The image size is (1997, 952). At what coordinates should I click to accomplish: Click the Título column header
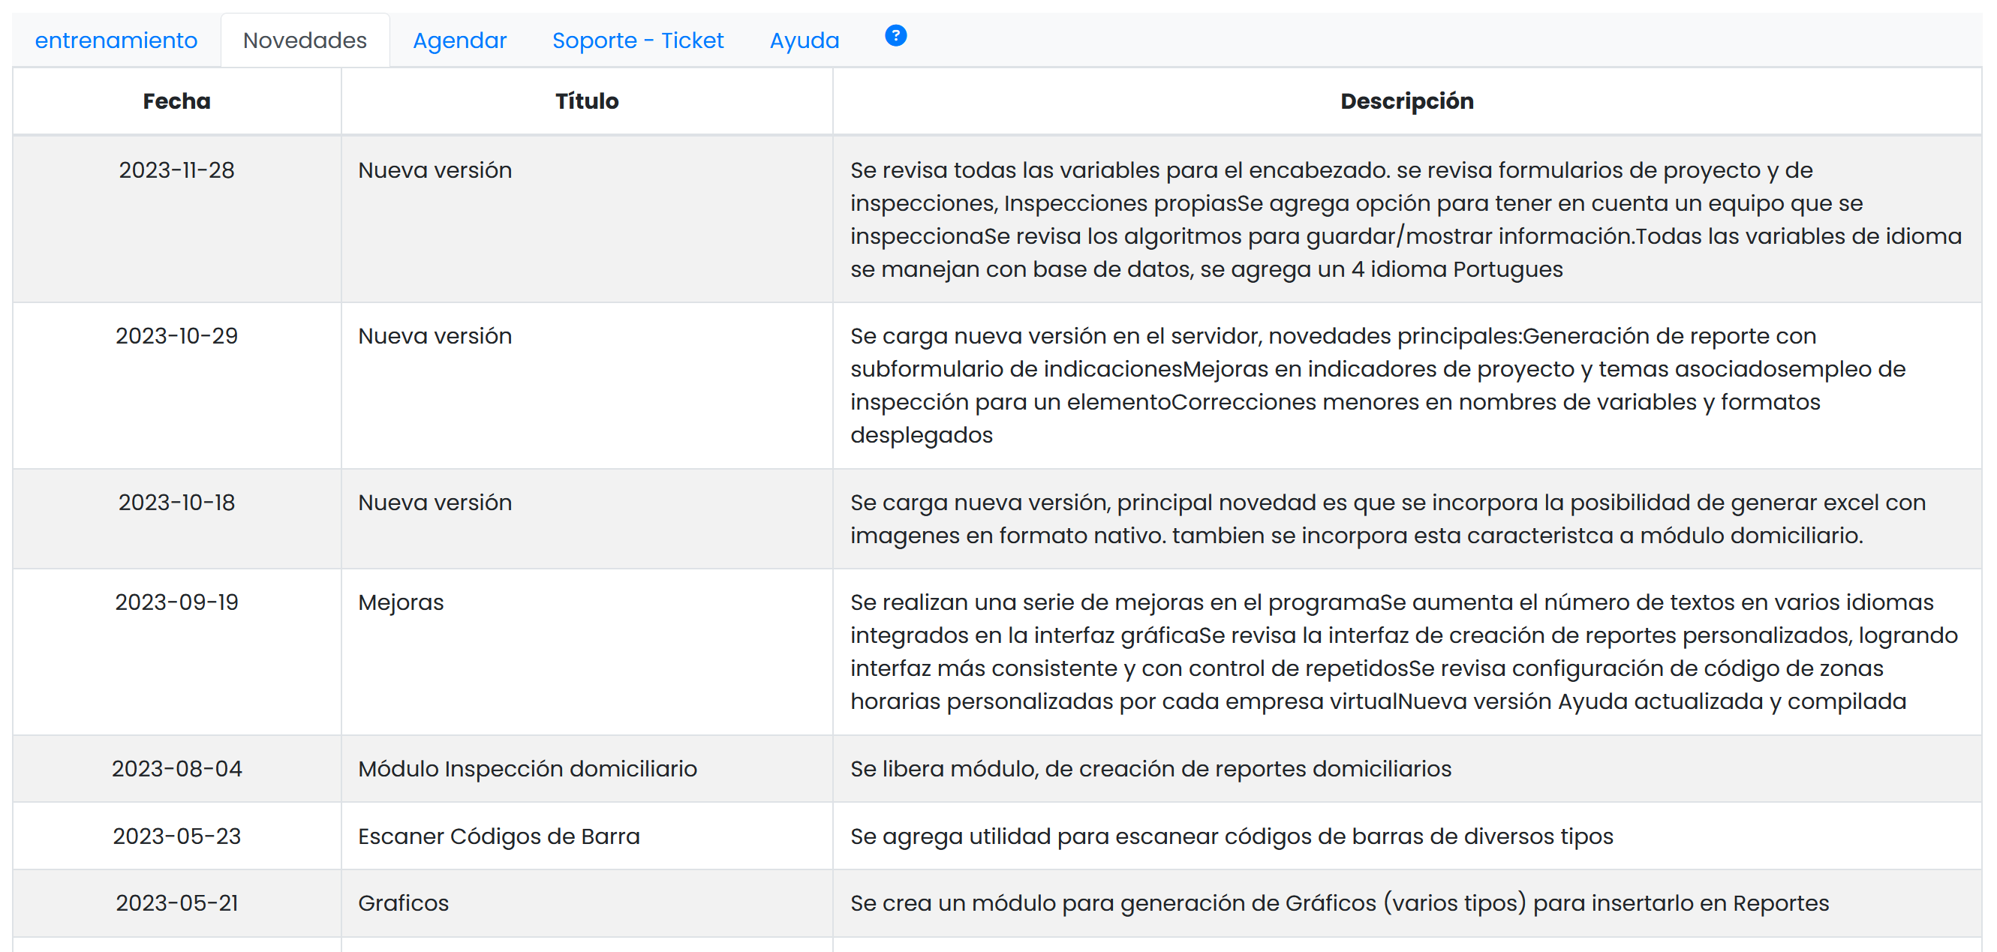point(587,101)
